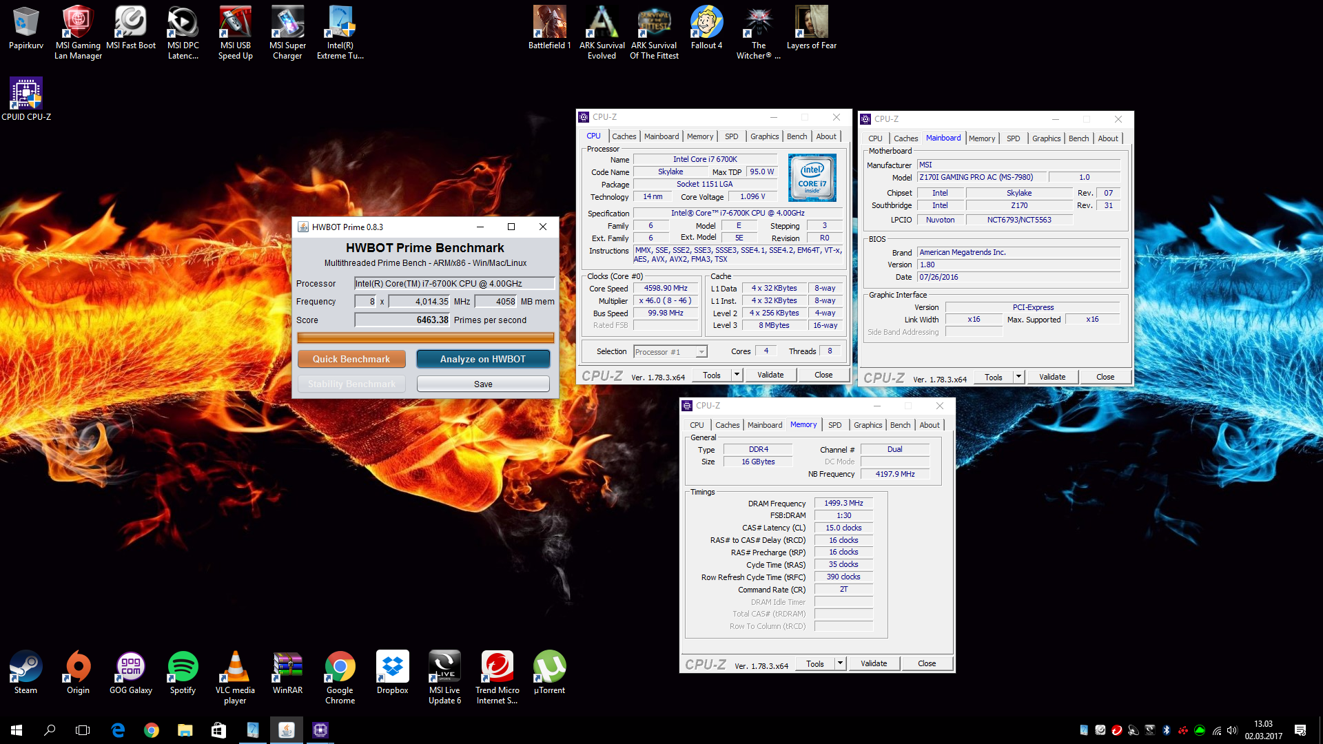Launch MSI Super Charger shortcut
The height and width of the screenshot is (744, 1323).
tap(287, 32)
